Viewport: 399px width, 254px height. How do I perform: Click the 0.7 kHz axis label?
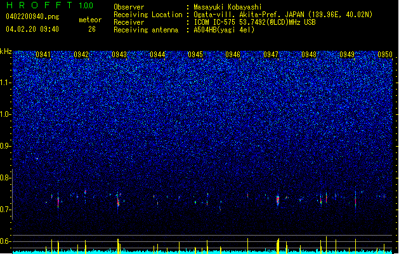6,210
